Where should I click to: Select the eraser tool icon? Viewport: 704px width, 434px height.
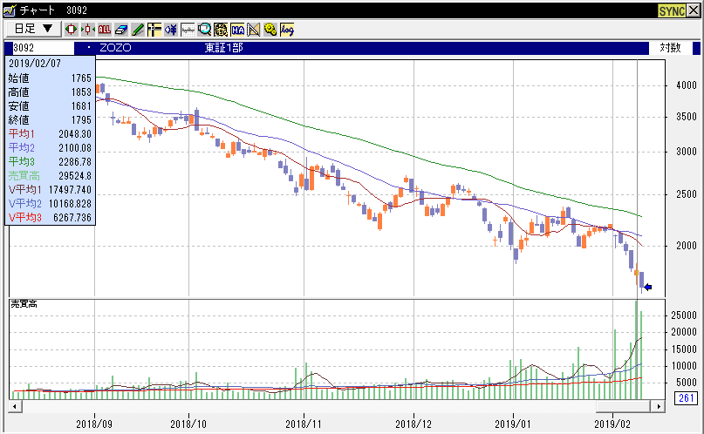tap(121, 29)
